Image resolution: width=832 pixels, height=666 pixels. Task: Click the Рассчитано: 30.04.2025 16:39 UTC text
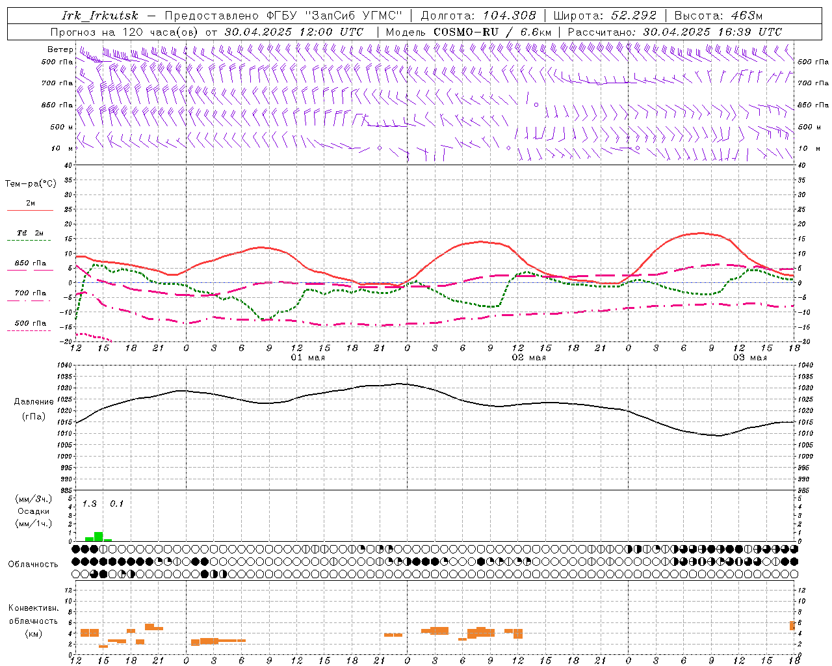point(675,32)
